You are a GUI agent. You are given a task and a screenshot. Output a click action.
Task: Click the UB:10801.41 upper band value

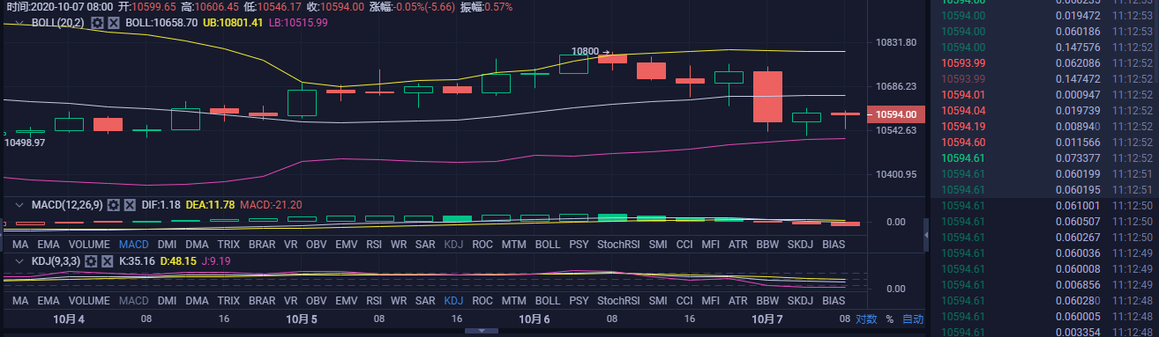[x=233, y=22]
